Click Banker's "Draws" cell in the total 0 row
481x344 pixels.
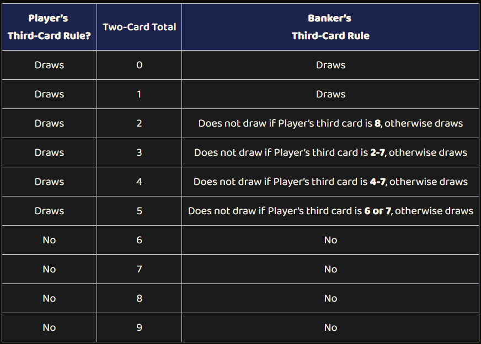330,65
